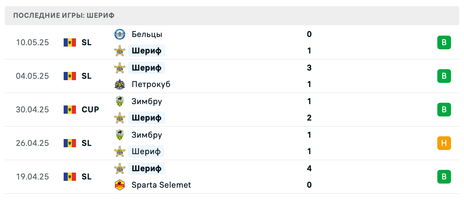Click the Sparta Selemet team crest icon
Image resolution: width=464 pixels, height=200 pixels.
coord(120,185)
